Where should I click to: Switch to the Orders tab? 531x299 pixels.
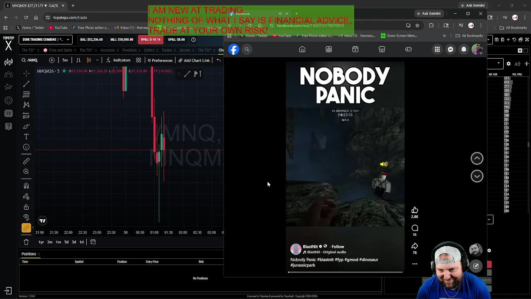click(149, 50)
